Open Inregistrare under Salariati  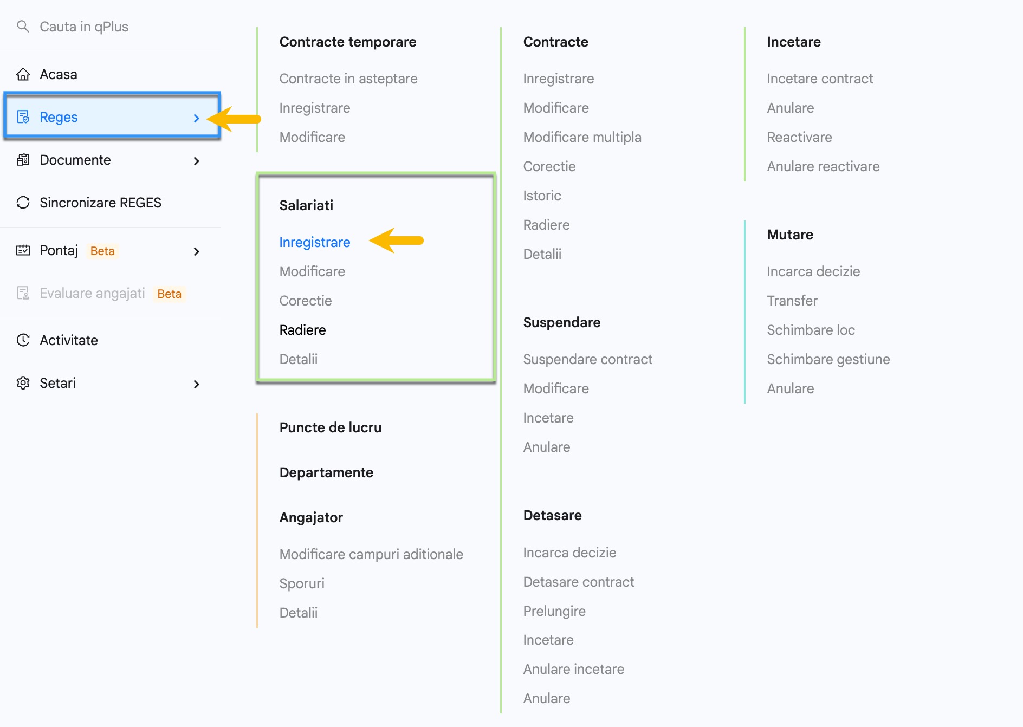(315, 242)
